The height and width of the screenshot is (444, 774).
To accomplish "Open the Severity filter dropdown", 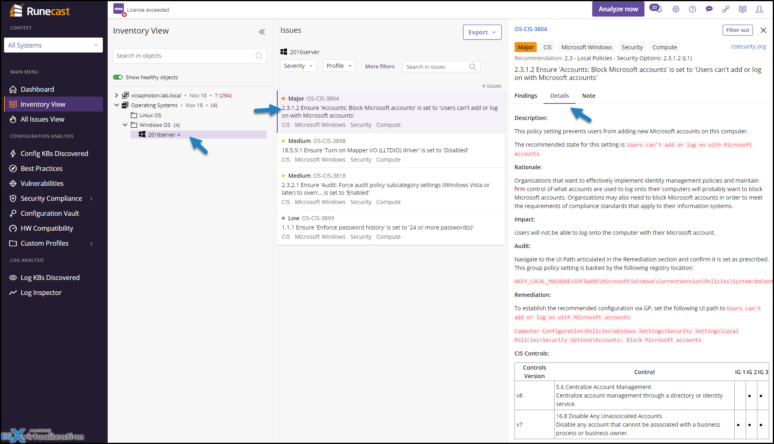I will [298, 66].
